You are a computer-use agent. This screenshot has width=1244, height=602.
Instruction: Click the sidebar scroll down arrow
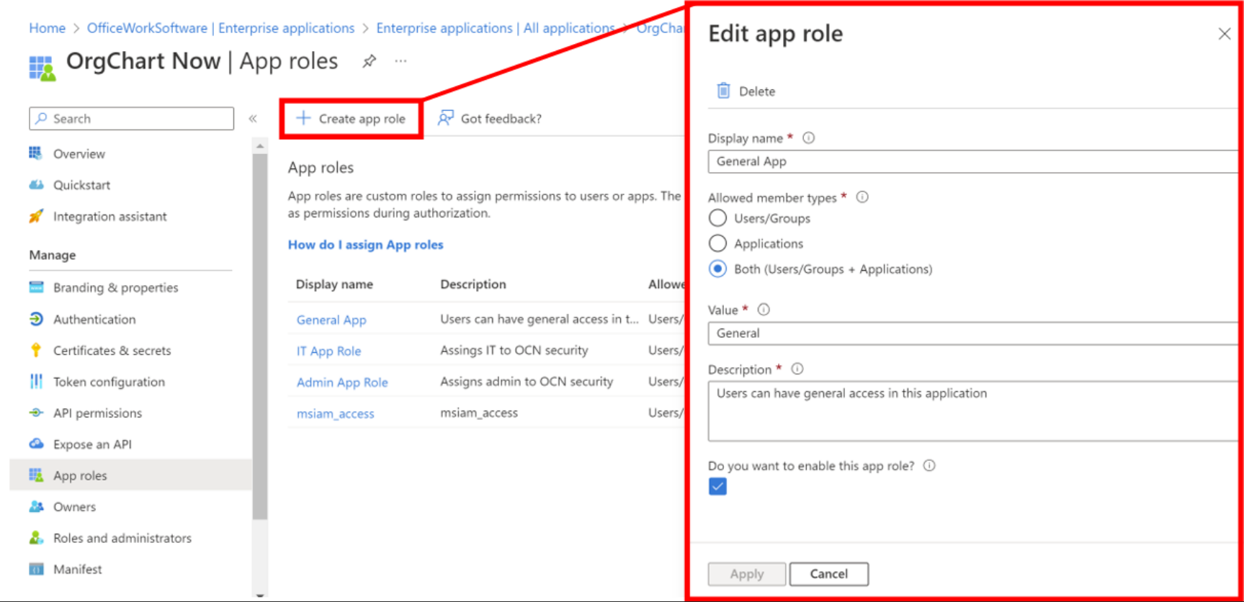(x=260, y=596)
